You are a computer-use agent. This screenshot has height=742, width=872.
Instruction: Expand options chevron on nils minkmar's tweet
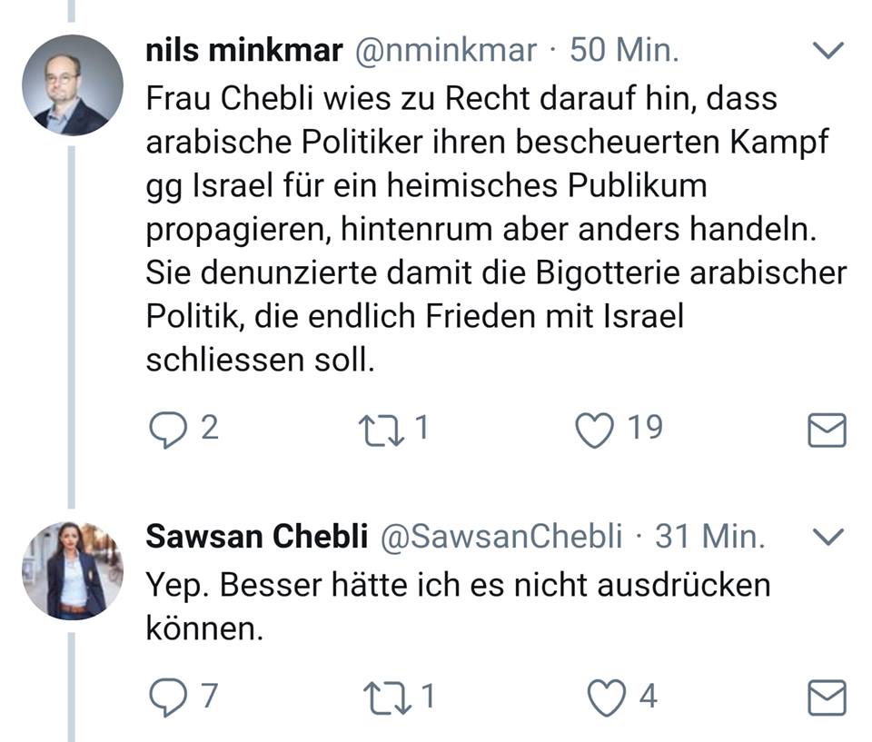(827, 52)
